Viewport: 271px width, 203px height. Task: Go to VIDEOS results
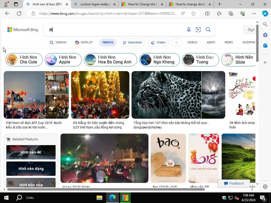pos(192,43)
